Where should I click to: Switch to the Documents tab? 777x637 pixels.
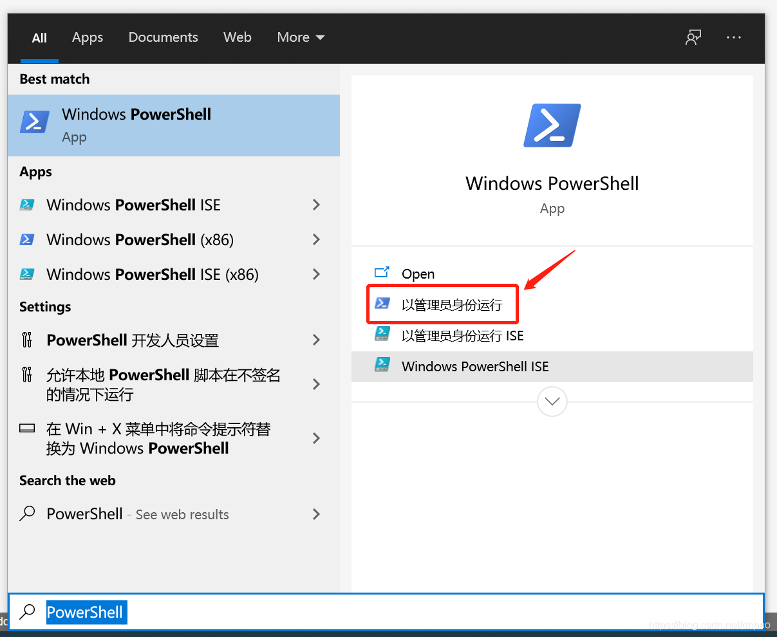[164, 37]
